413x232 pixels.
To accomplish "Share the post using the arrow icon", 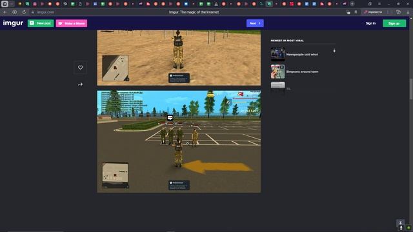I will pos(80,84).
